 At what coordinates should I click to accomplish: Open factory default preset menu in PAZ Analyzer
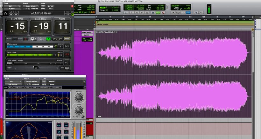click(x=32, y=82)
